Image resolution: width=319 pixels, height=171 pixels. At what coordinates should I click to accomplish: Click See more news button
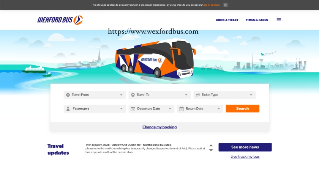[245, 147]
